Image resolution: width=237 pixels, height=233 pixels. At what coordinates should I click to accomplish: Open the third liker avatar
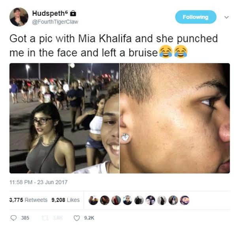[116, 200]
